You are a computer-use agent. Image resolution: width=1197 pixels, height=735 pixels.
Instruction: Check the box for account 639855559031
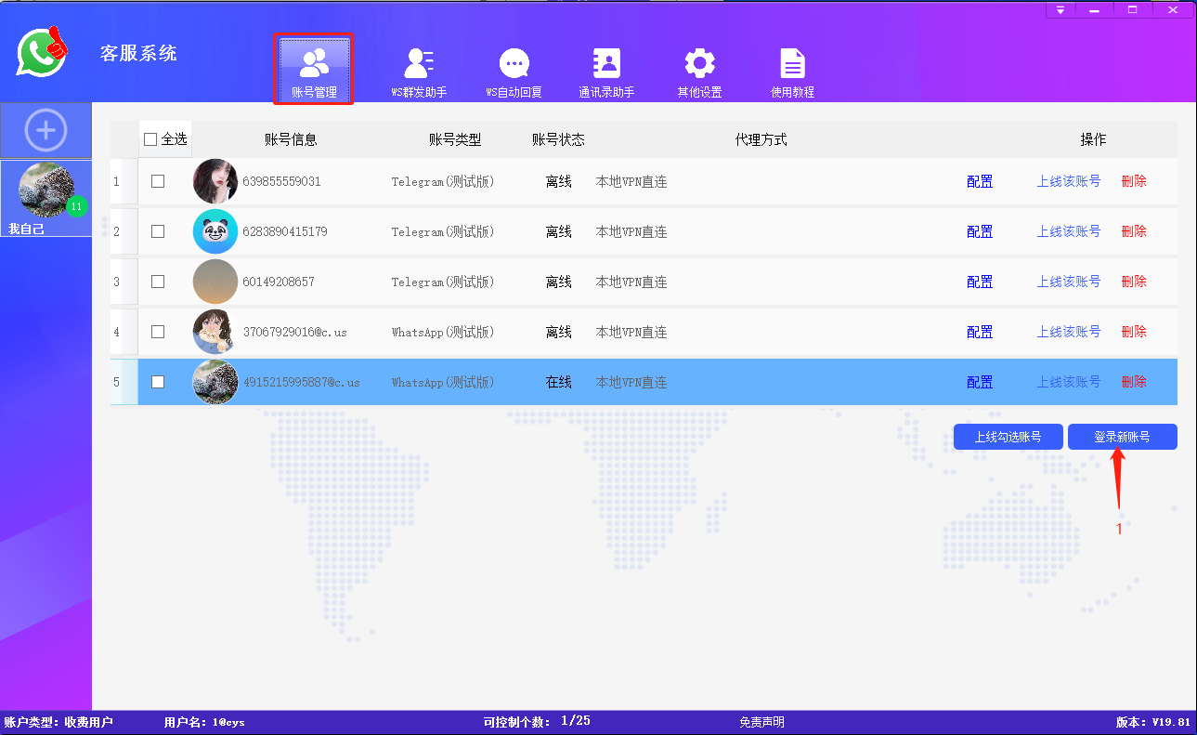(x=158, y=181)
